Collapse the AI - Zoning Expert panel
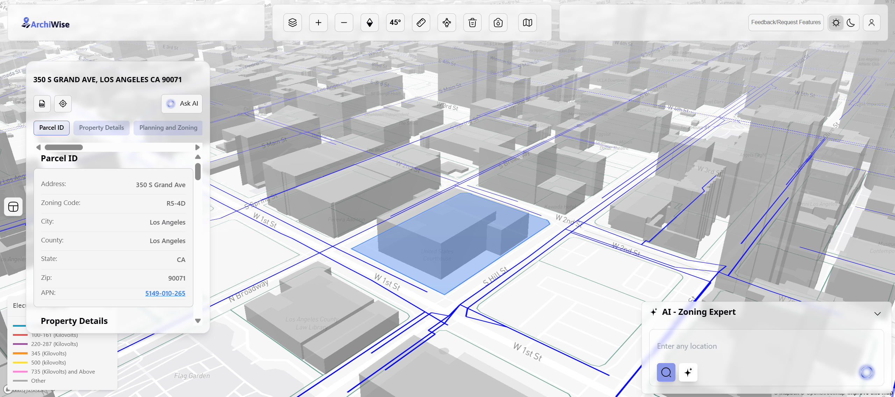The height and width of the screenshot is (397, 895). coord(877,313)
